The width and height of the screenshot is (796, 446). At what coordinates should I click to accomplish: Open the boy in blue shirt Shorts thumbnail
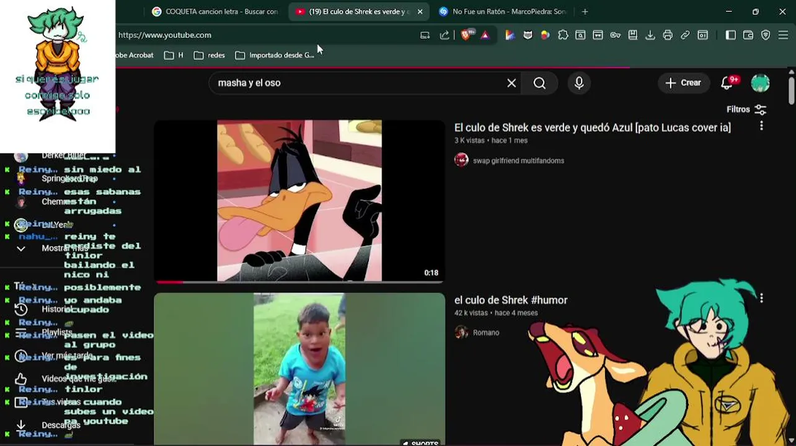[x=299, y=369]
